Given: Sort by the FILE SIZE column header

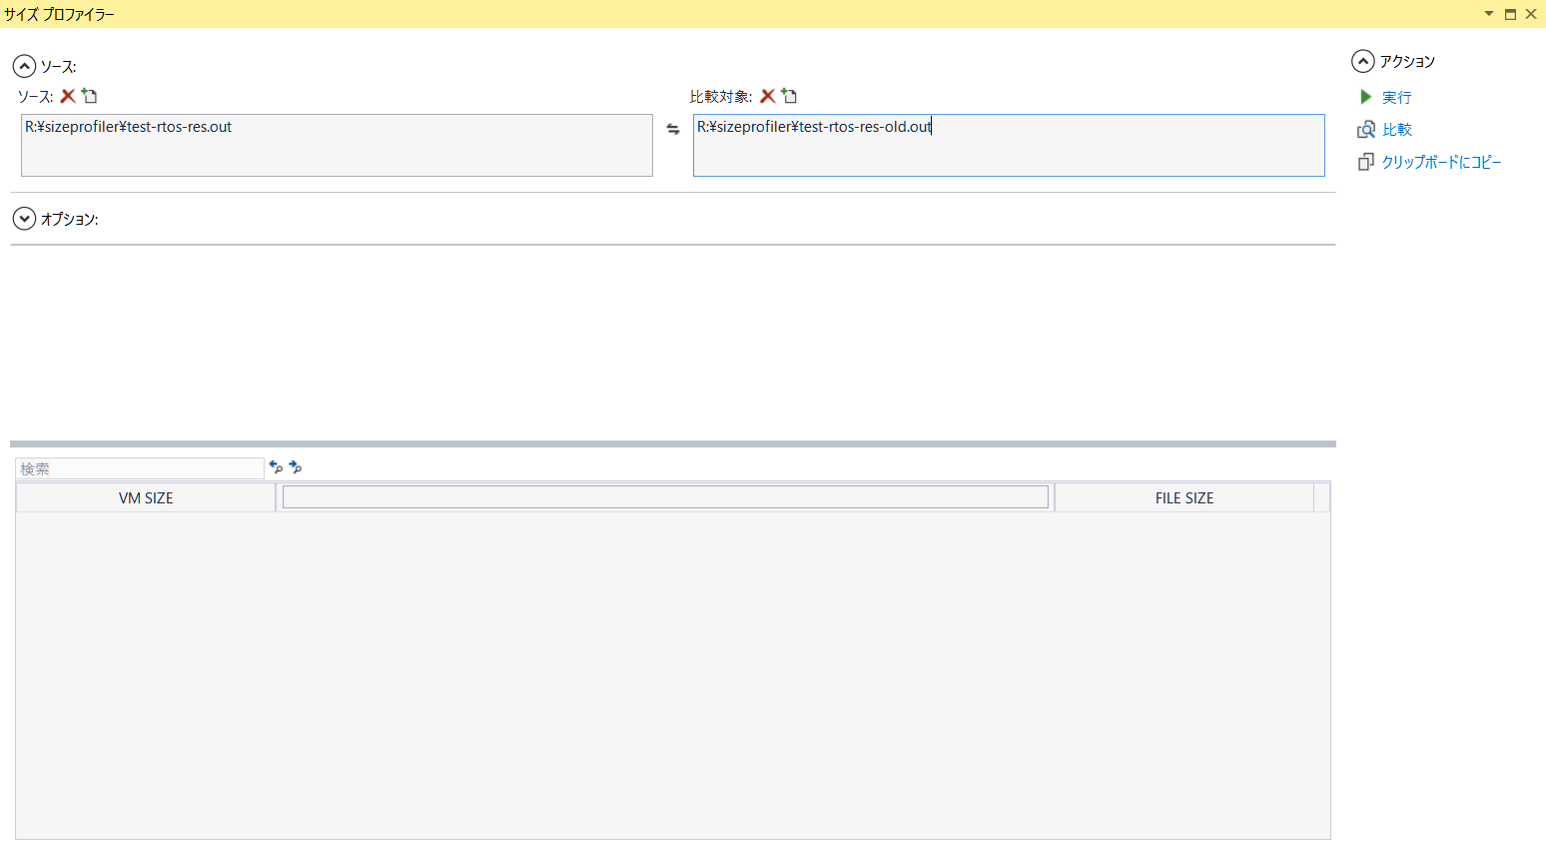Looking at the screenshot, I should pos(1183,497).
